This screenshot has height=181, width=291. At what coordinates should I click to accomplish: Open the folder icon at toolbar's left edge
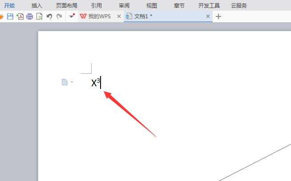click(x=1, y=17)
